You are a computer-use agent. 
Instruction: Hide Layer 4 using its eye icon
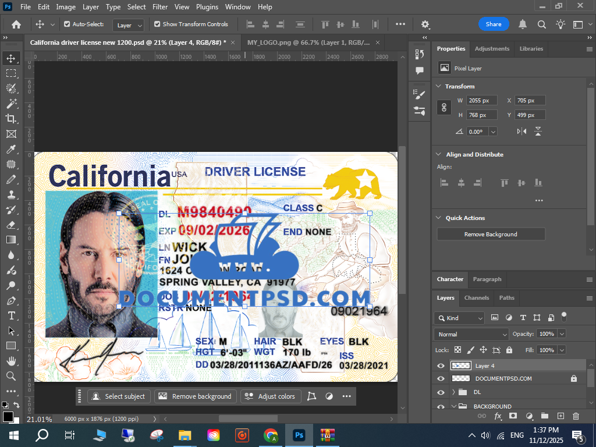pos(441,366)
